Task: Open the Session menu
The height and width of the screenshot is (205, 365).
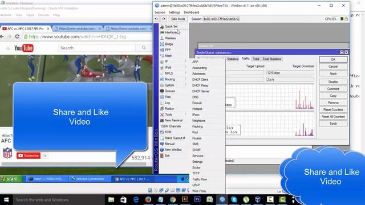Action: pos(160,13)
